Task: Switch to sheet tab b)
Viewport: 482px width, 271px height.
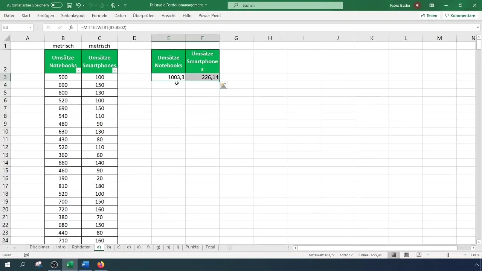Action: coord(109,247)
